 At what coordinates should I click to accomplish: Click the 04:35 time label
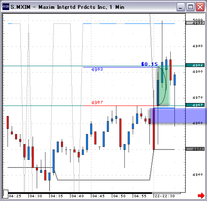point(57,196)
